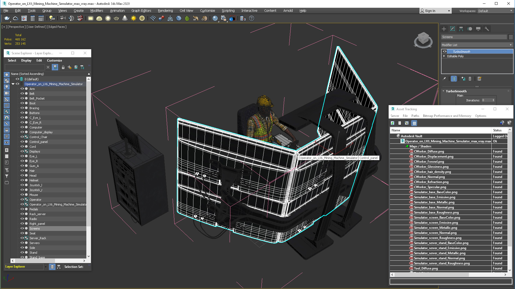Click Create New Layer icon in Scene Explorer
Image resolution: width=515 pixels, height=289 pixels.
click(69, 67)
